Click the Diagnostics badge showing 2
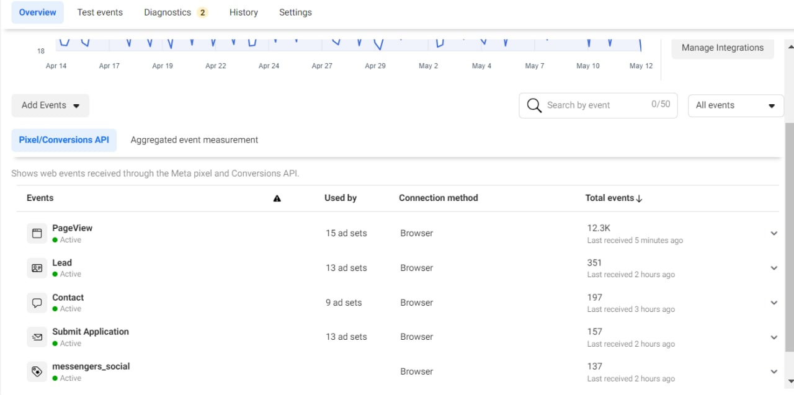 (202, 12)
